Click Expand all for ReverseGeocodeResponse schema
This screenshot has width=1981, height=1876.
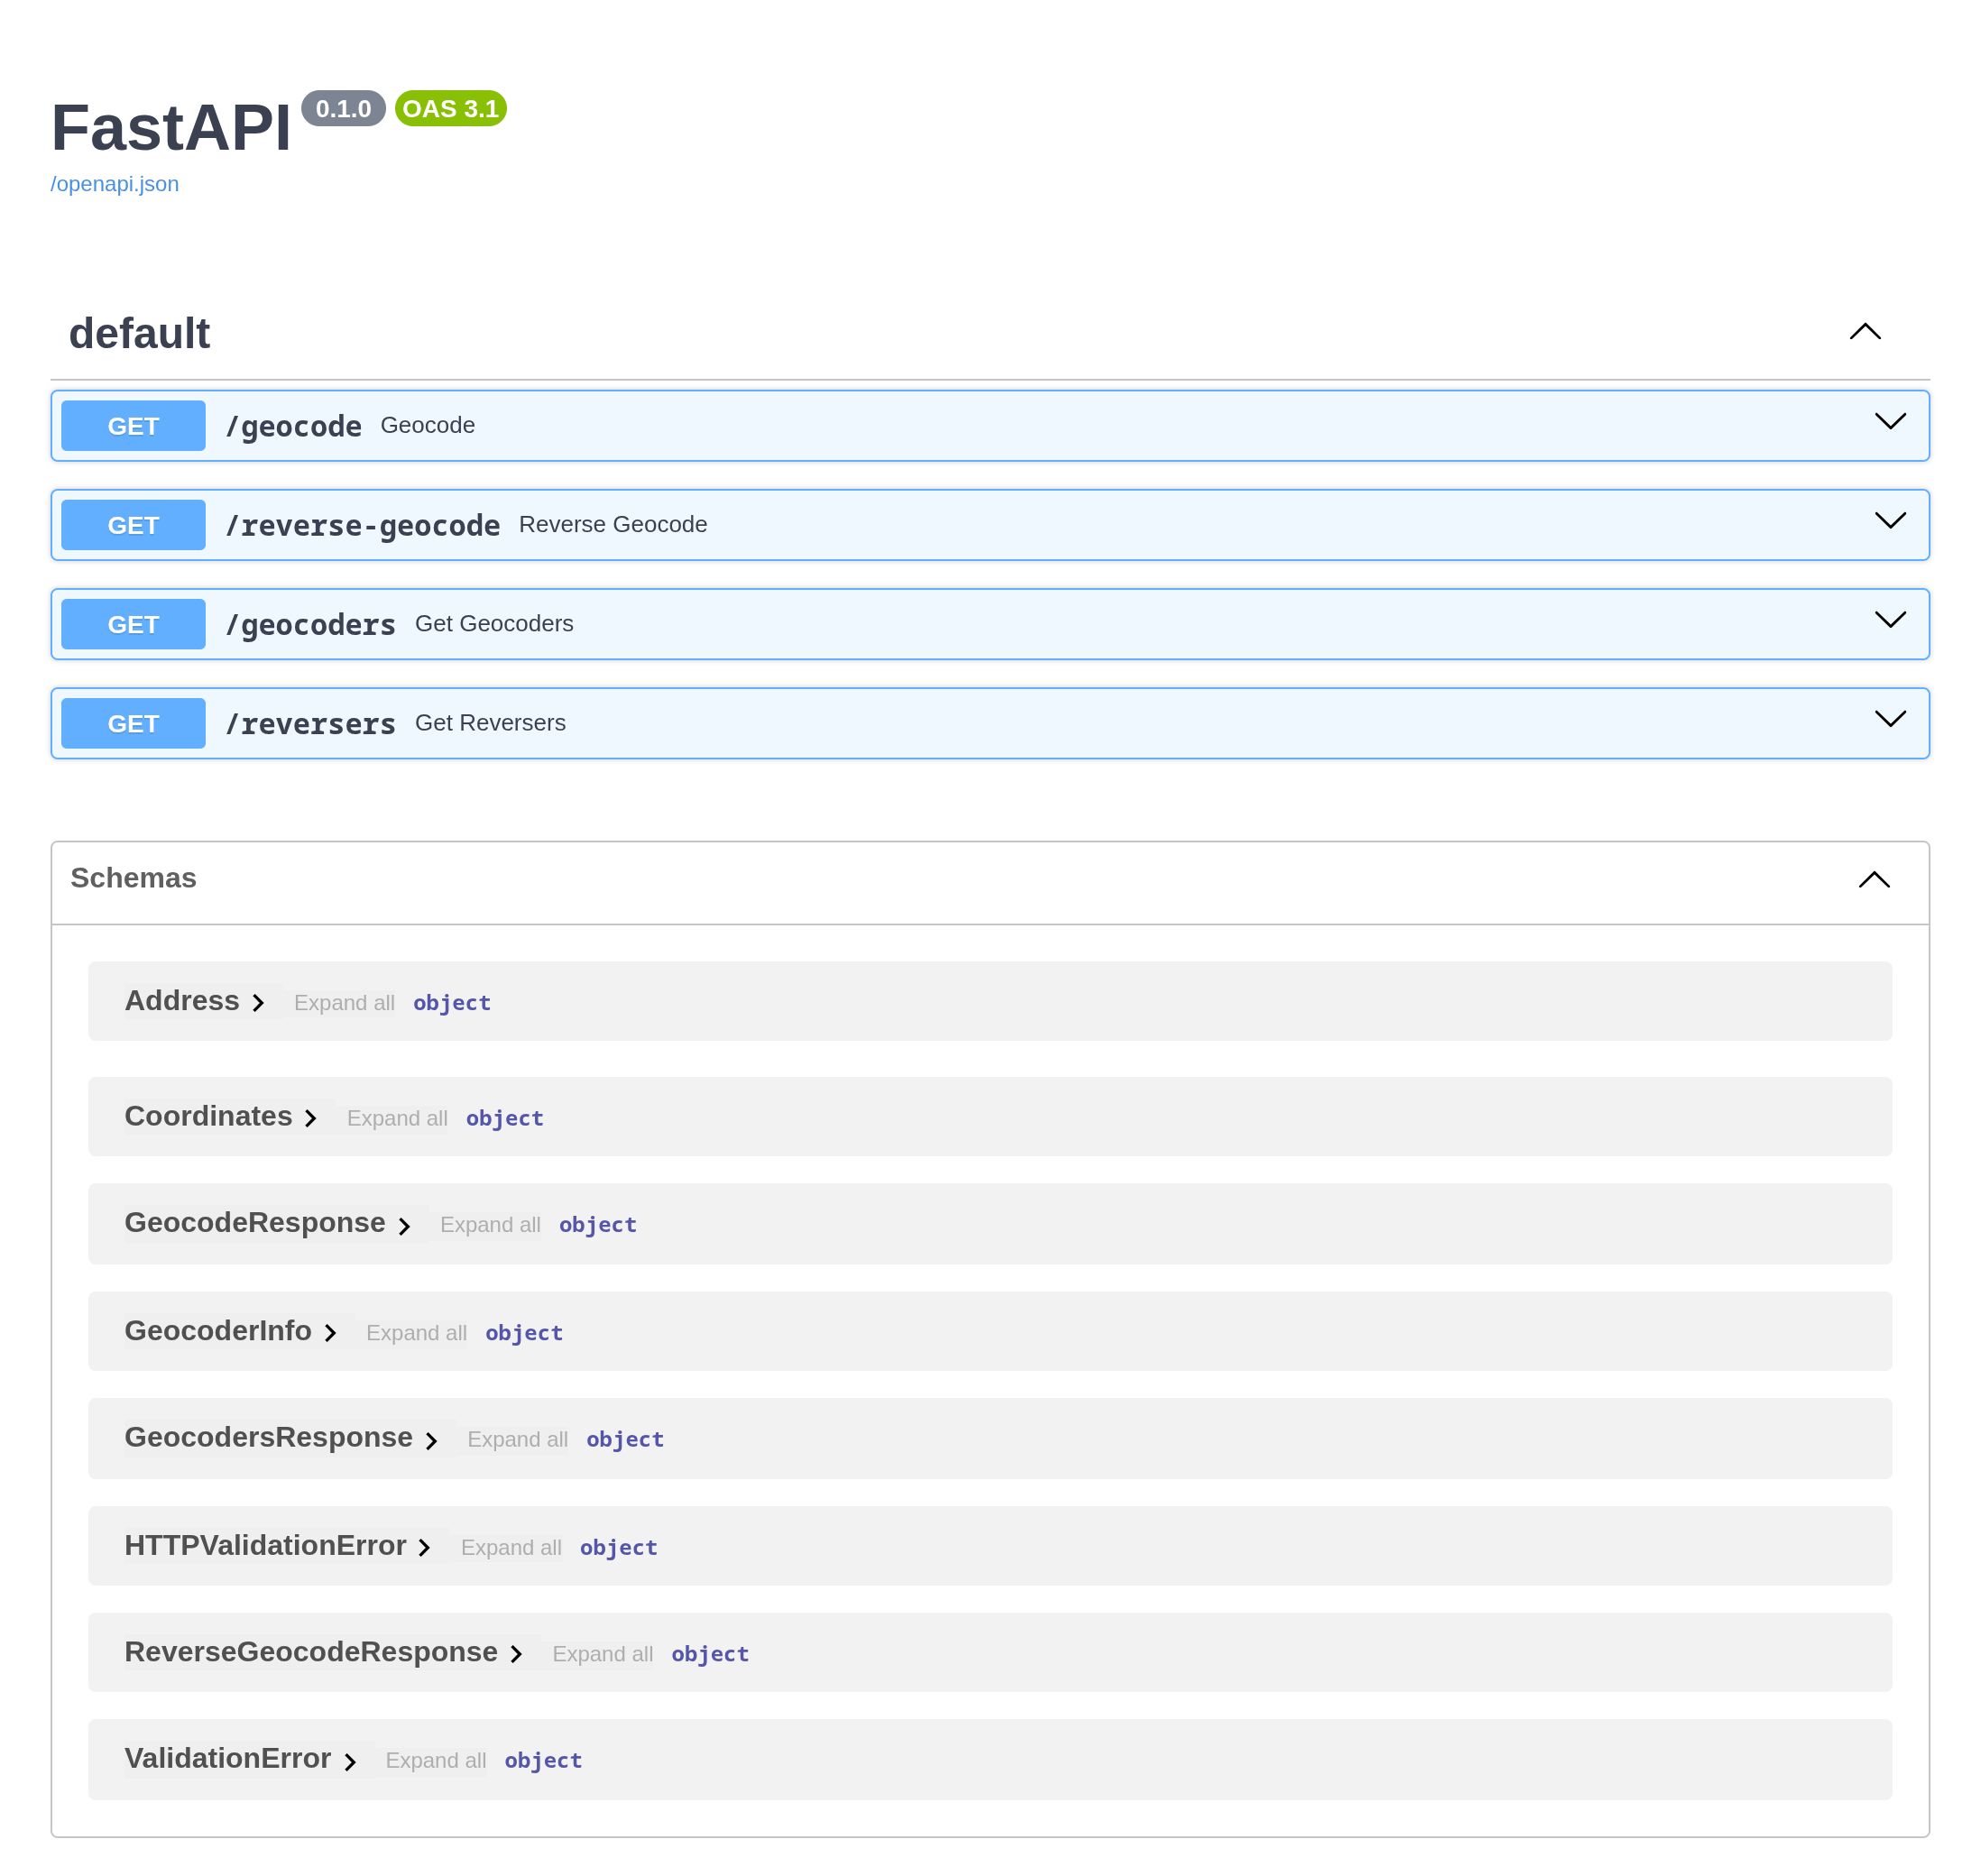tap(602, 1653)
